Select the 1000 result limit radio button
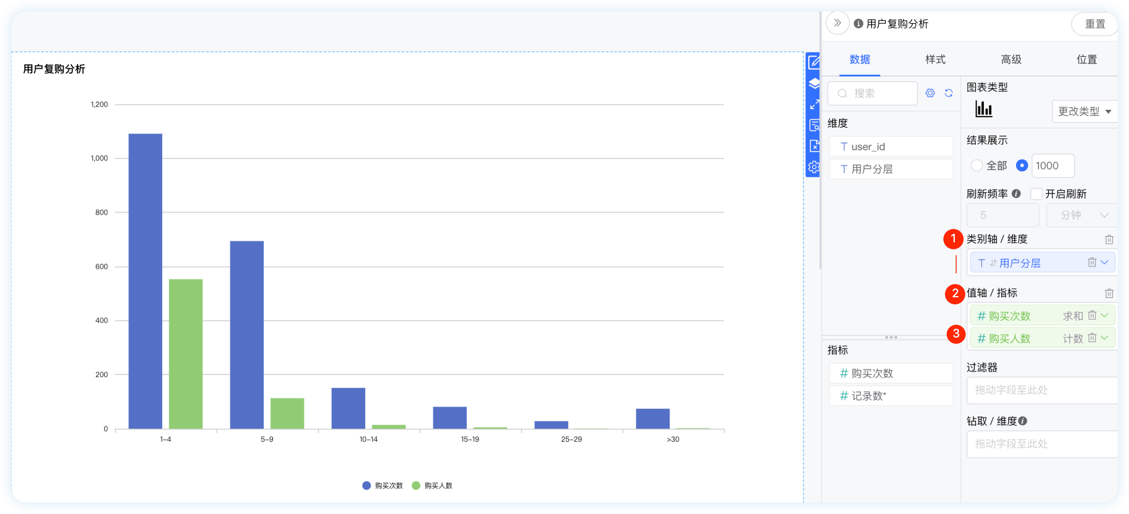 tap(1021, 166)
